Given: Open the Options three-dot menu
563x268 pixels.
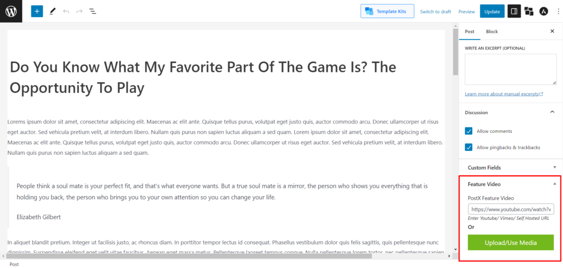Looking at the screenshot, I should pos(558,12).
